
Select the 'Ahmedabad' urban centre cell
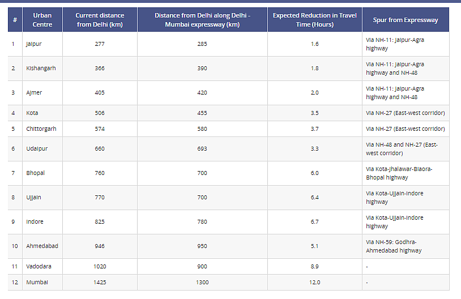point(42,246)
